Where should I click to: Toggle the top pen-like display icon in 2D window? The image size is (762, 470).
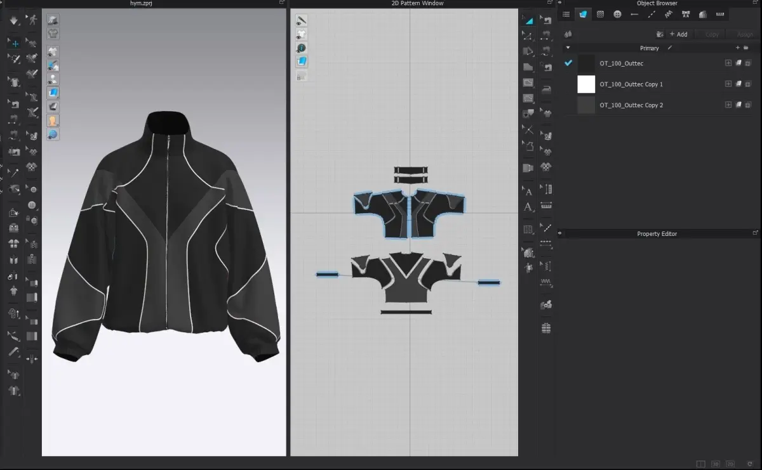(302, 20)
